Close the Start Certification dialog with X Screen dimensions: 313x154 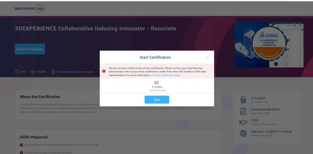tap(207, 57)
